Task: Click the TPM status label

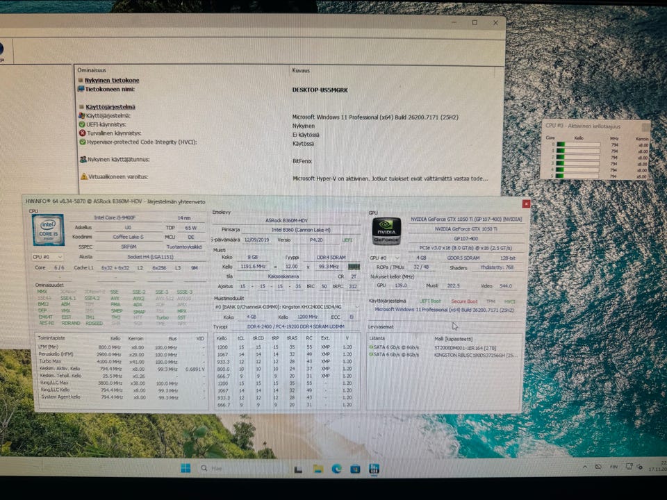Action: [491, 301]
